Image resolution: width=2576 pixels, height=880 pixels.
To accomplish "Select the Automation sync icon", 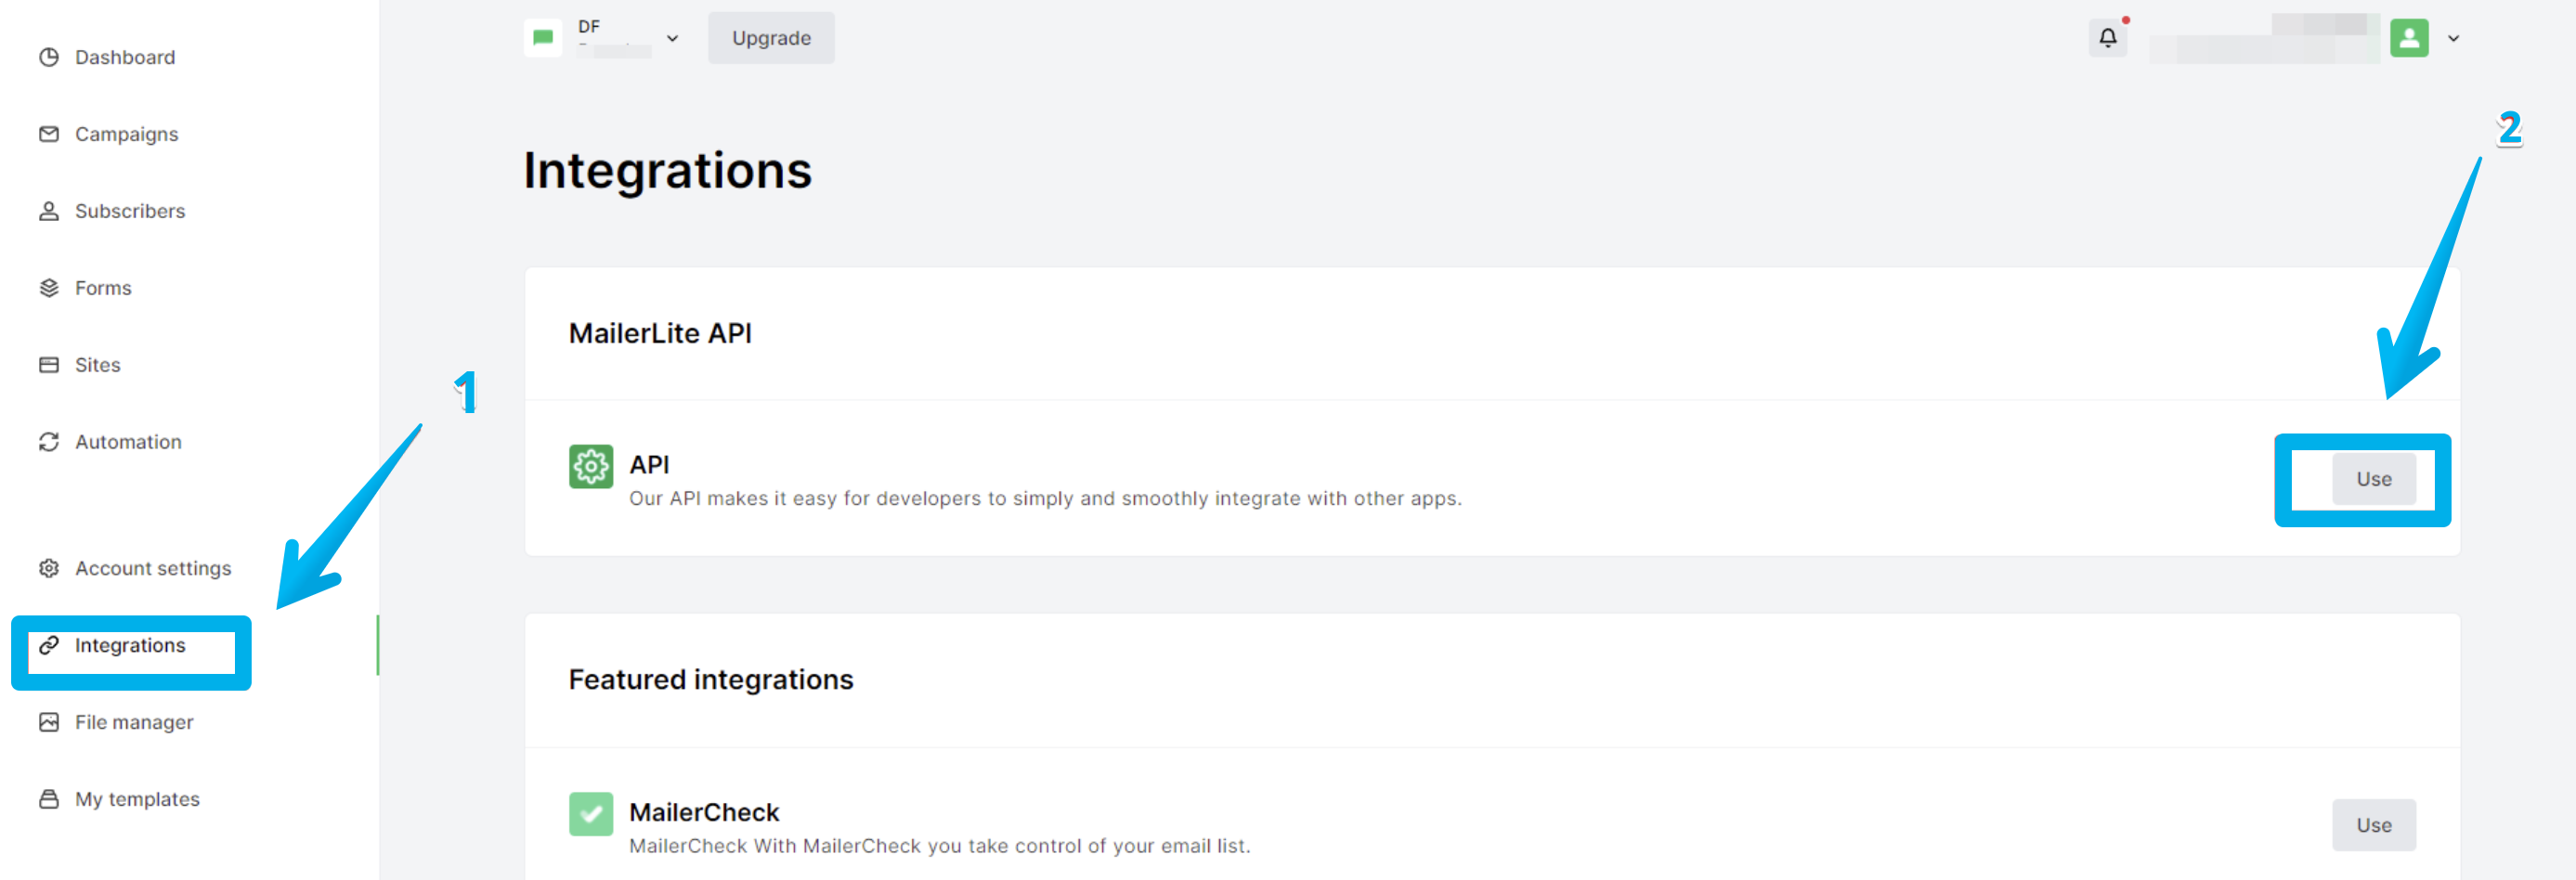I will click(49, 441).
